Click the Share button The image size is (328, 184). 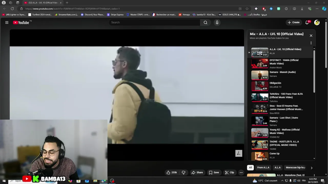197,172
